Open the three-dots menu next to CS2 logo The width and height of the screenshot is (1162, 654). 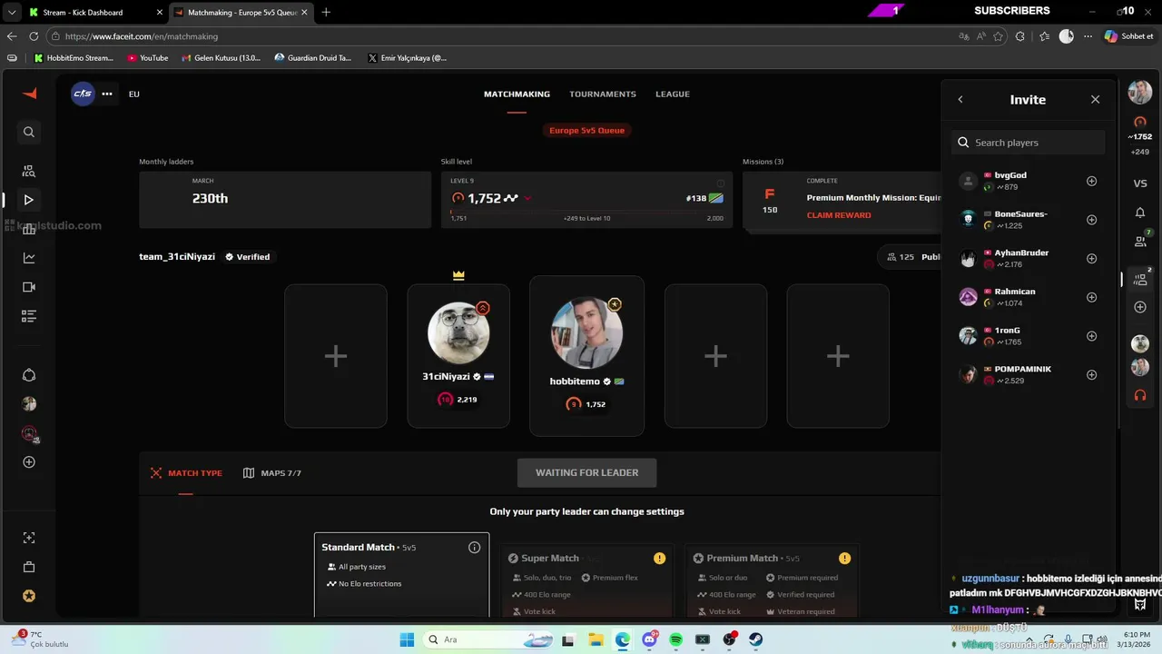tap(107, 94)
